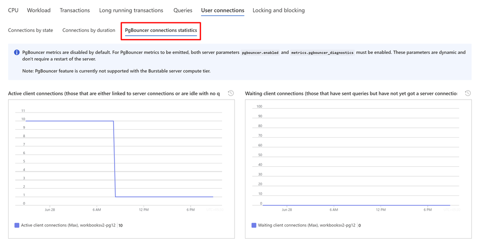Click the metrics.pgbouncer_diagnostics parameter text
This screenshot has height=244, width=477.
coord(322,52)
